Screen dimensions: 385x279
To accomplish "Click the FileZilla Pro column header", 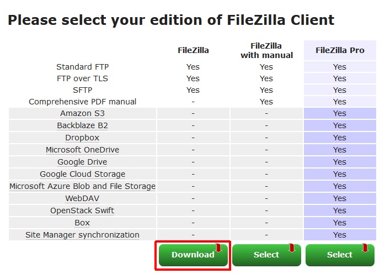I will click(x=340, y=50).
